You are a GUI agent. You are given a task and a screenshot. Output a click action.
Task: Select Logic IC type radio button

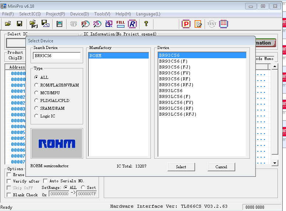click(x=36, y=116)
